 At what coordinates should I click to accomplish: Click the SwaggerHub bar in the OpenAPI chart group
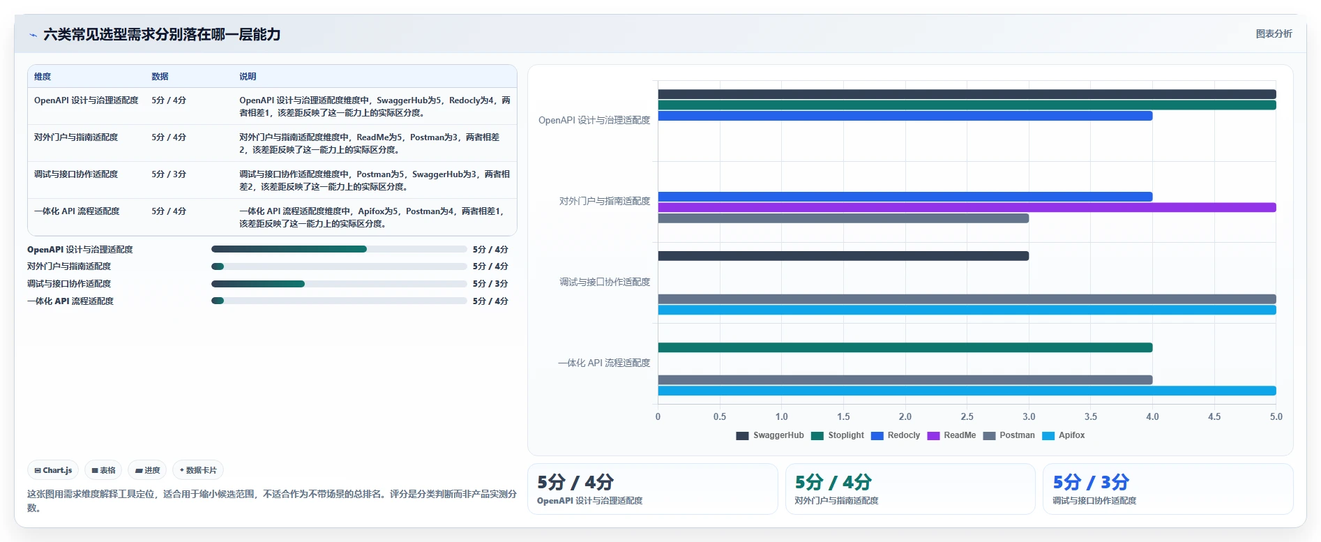pyautogui.click(x=967, y=94)
